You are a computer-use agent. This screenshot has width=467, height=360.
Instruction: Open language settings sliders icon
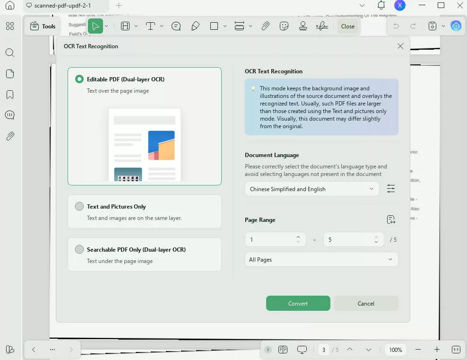tap(391, 189)
